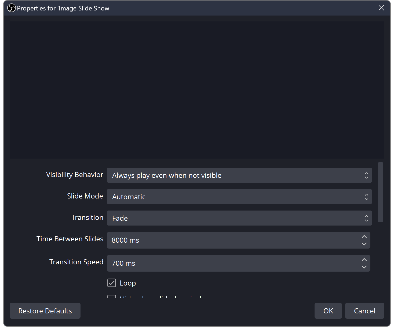
Task: Decrease Transition Speed with down arrow
Action: click(x=364, y=267)
